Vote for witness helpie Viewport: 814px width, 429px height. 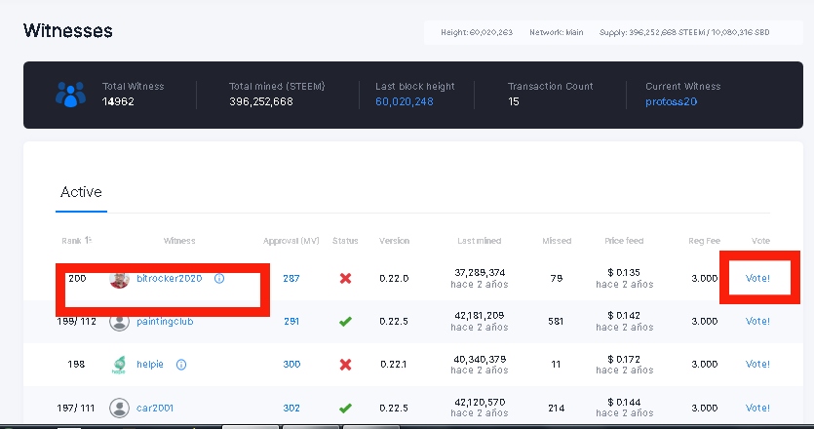coord(757,365)
